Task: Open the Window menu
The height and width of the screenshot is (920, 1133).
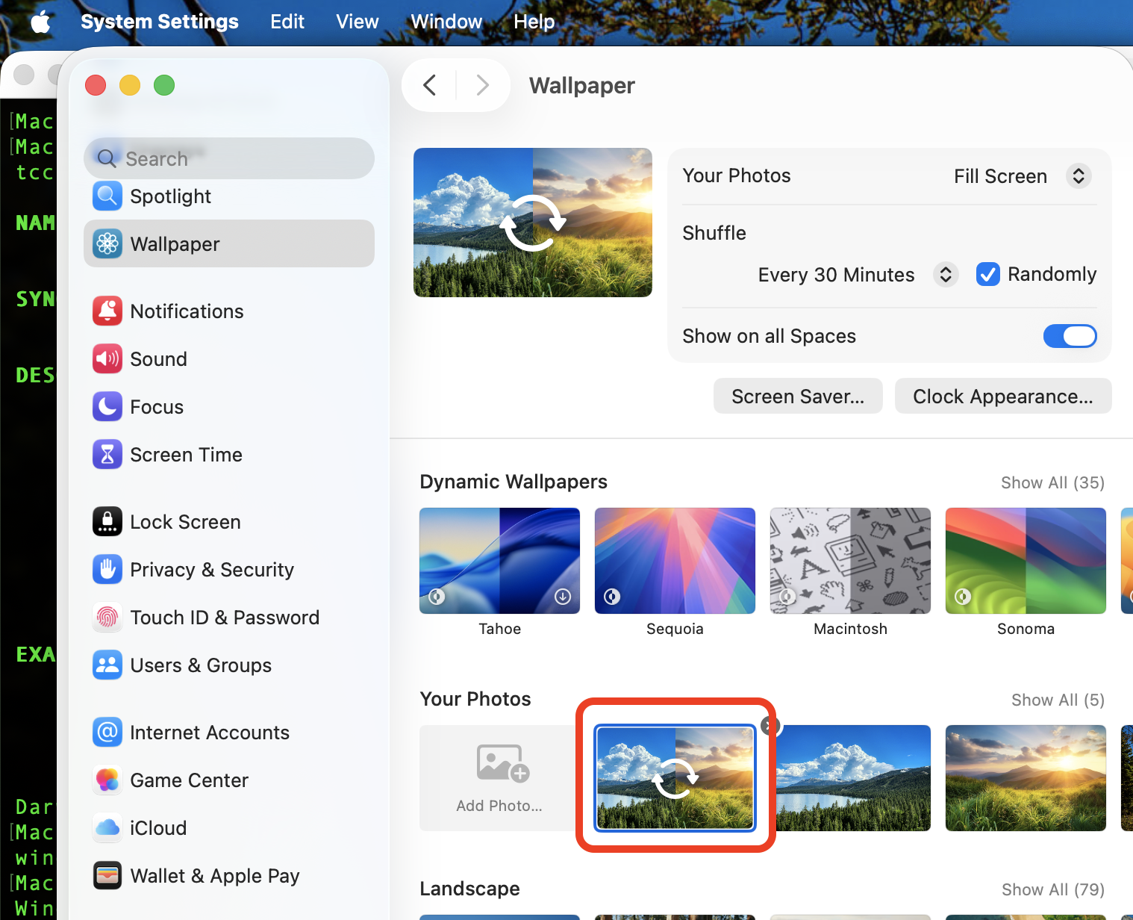Action: tap(446, 22)
